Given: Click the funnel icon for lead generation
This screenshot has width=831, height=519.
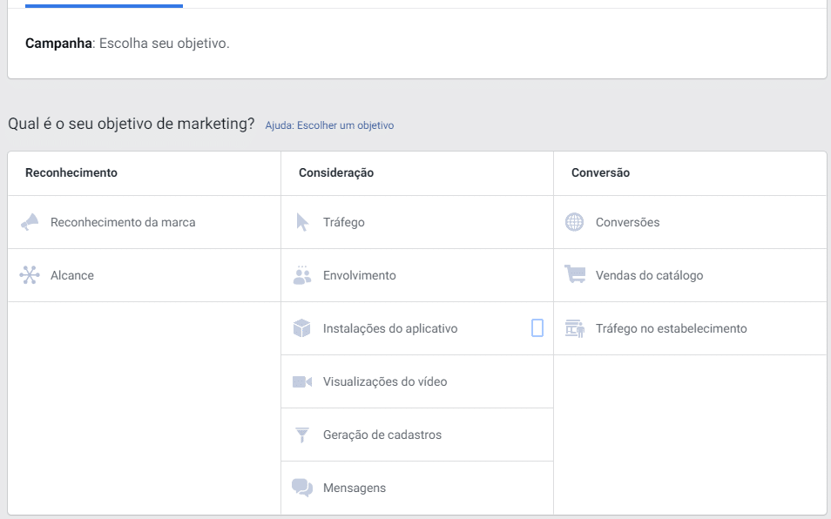Looking at the screenshot, I should pos(302,435).
